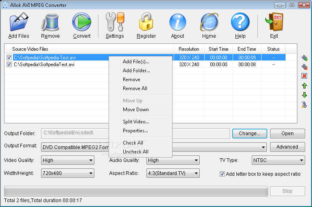This screenshot has width=312, height=207.
Task: Click the End Time column header
Action: pyautogui.click(x=247, y=49)
